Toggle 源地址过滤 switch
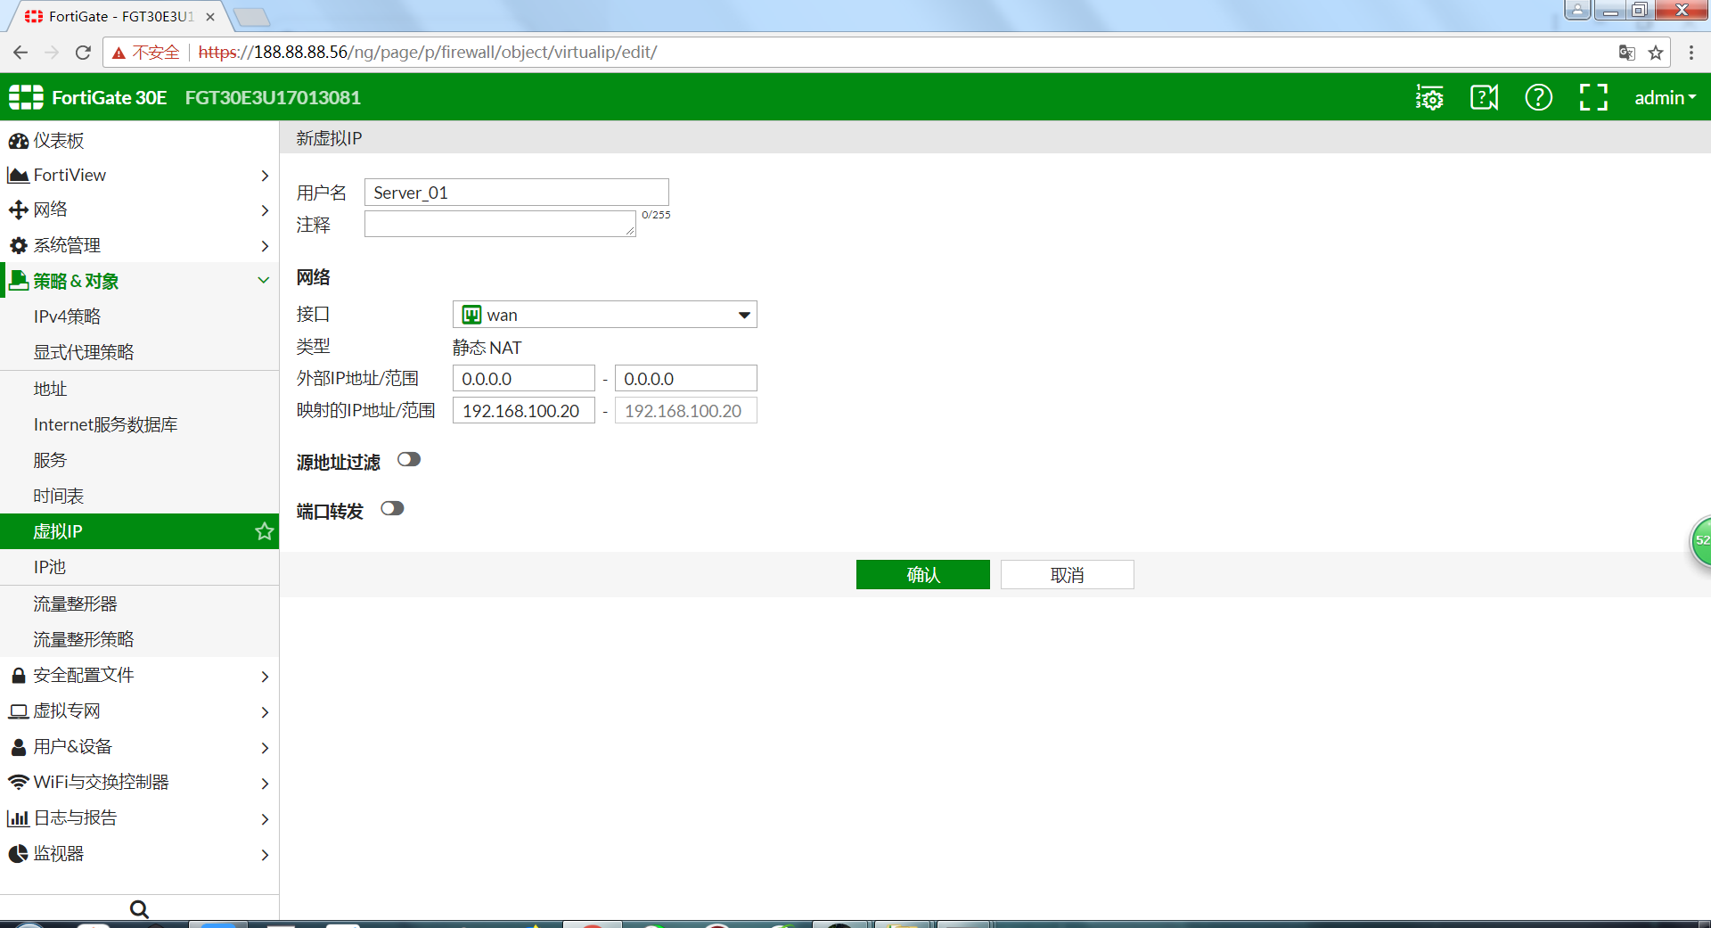Image resolution: width=1711 pixels, height=928 pixels. (409, 460)
